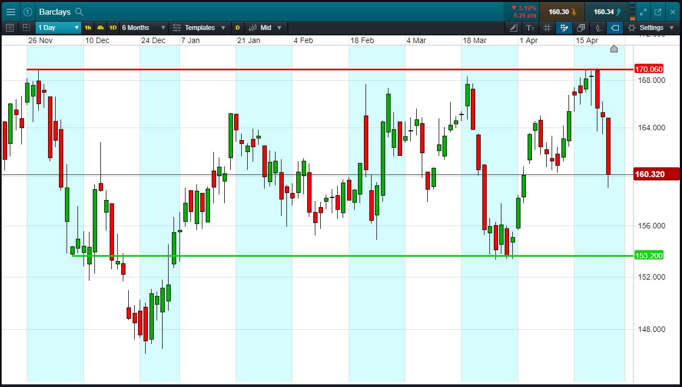The image size is (682, 387).
Task: Click the candlestick icon beside Mid
Action: 253,28
